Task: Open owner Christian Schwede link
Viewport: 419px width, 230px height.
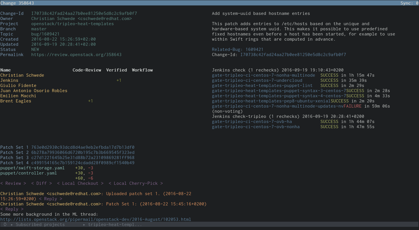Action: pyautogui.click(x=81, y=19)
